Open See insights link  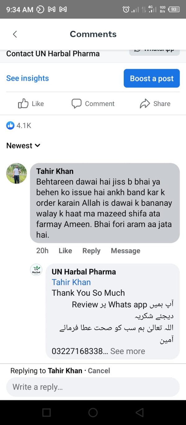pos(28,78)
